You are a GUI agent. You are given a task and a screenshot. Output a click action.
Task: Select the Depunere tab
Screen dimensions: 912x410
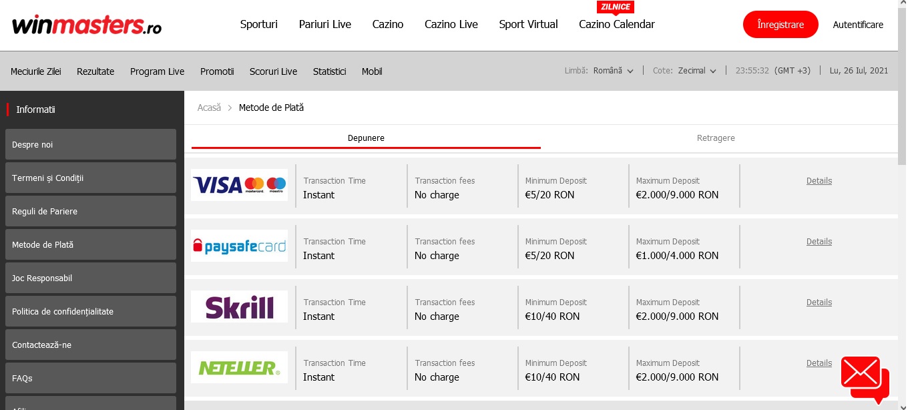tap(366, 138)
